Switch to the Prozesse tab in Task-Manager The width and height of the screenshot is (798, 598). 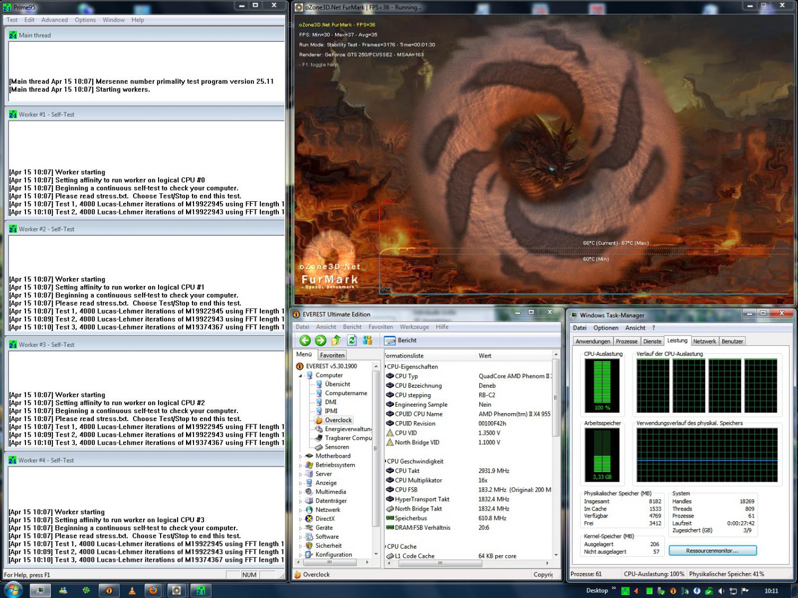(x=626, y=342)
